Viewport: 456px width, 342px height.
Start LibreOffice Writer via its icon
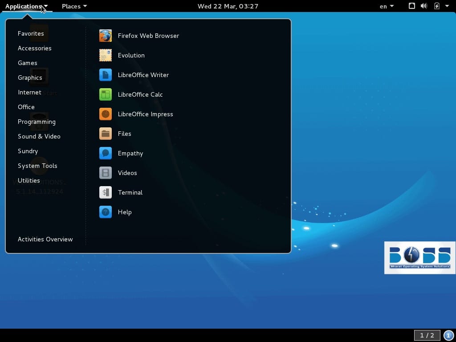click(105, 75)
